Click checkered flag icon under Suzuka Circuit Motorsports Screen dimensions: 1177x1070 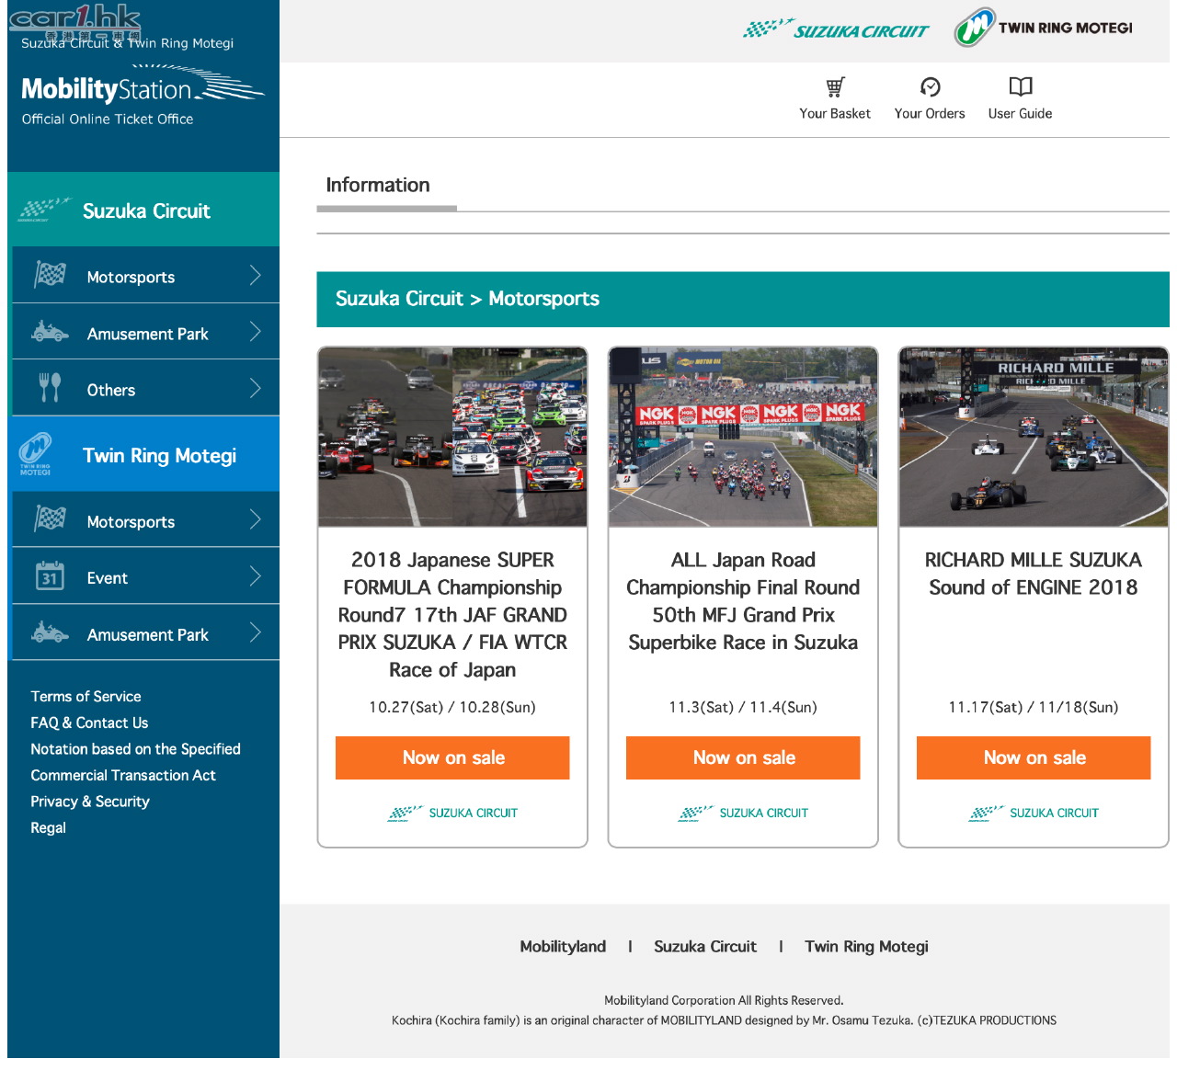pos(50,274)
